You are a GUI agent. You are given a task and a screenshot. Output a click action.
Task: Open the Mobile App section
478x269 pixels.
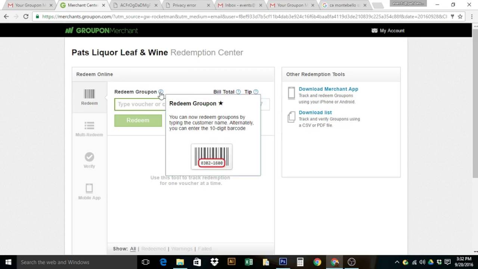coord(89,192)
